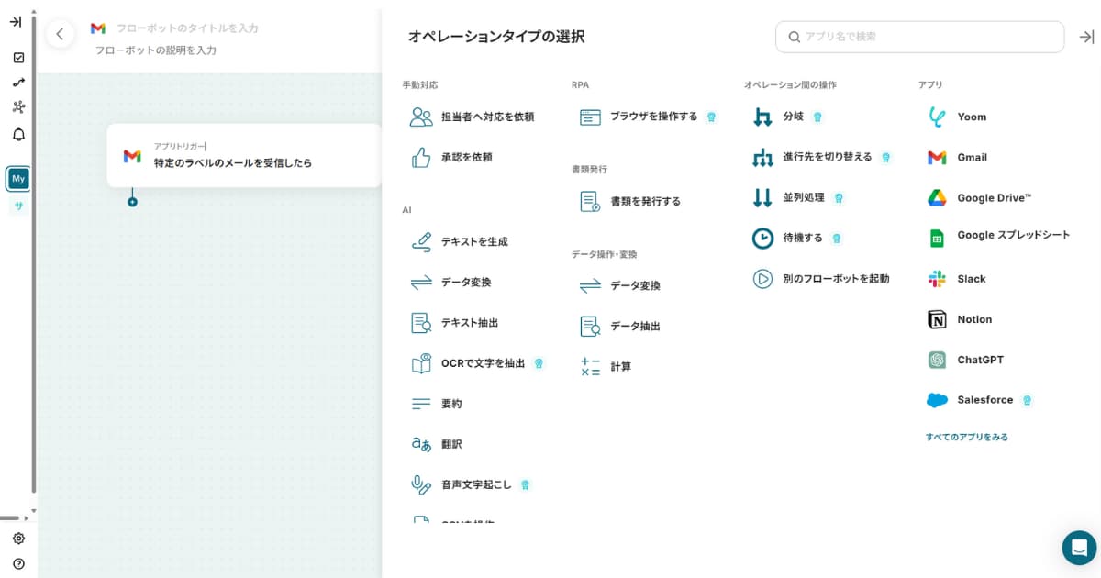
Task: Choose the Slack app icon
Action: pyautogui.click(x=936, y=279)
